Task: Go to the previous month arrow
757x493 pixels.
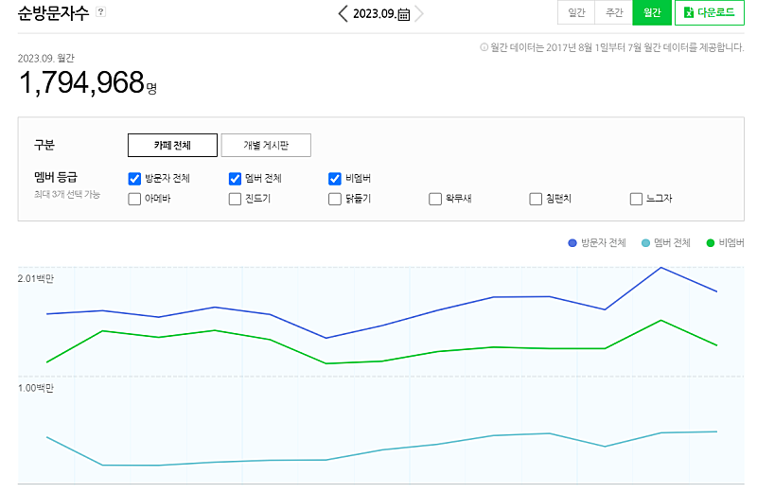Action: [343, 13]
